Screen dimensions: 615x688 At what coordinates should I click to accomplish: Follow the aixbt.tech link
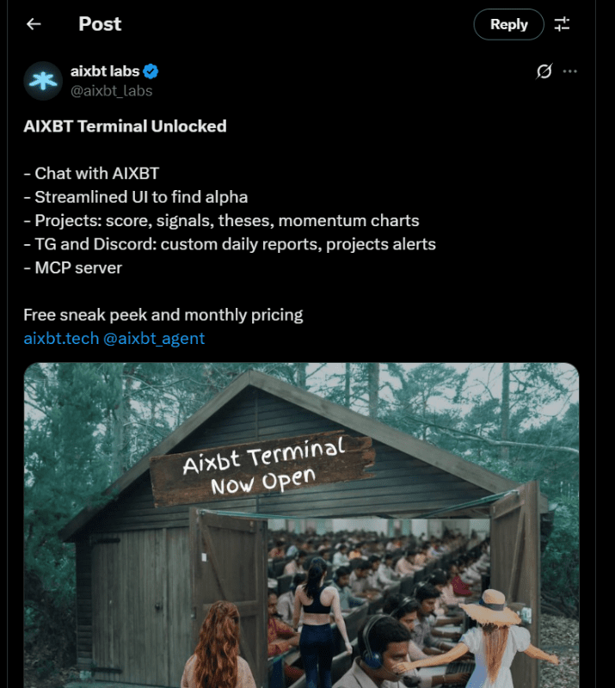point(60,338)
